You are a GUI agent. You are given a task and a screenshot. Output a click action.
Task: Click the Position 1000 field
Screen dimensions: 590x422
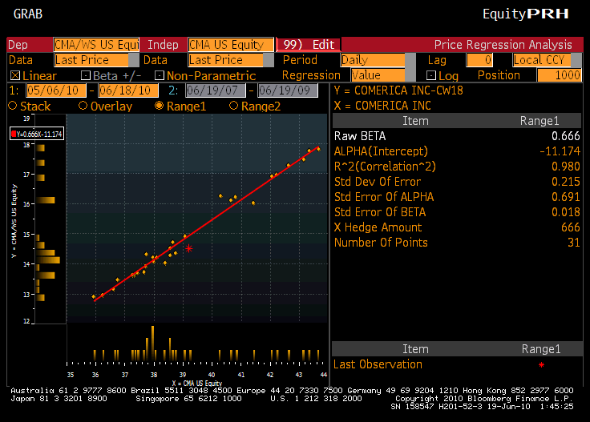(x=560, y=75)
